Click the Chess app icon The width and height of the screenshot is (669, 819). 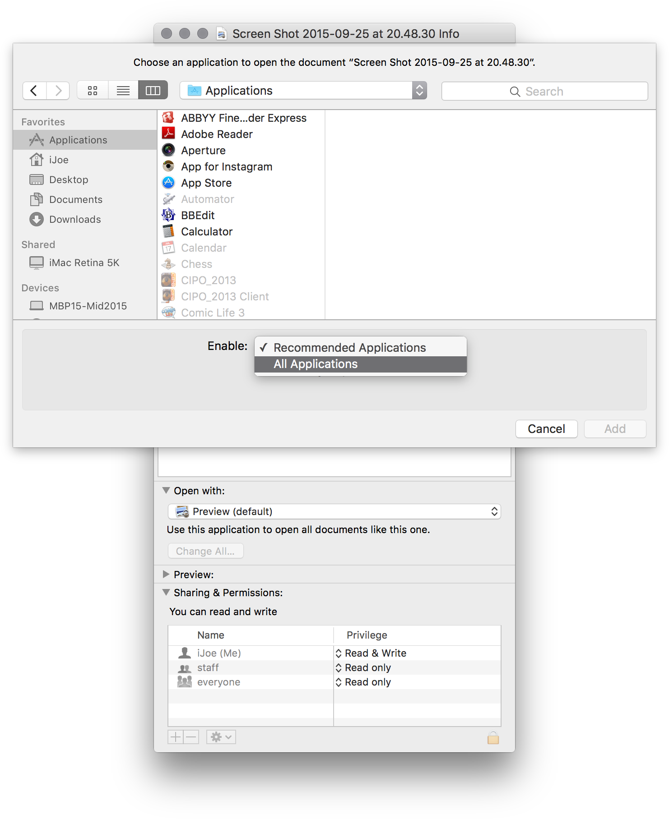tap(168, 264)
